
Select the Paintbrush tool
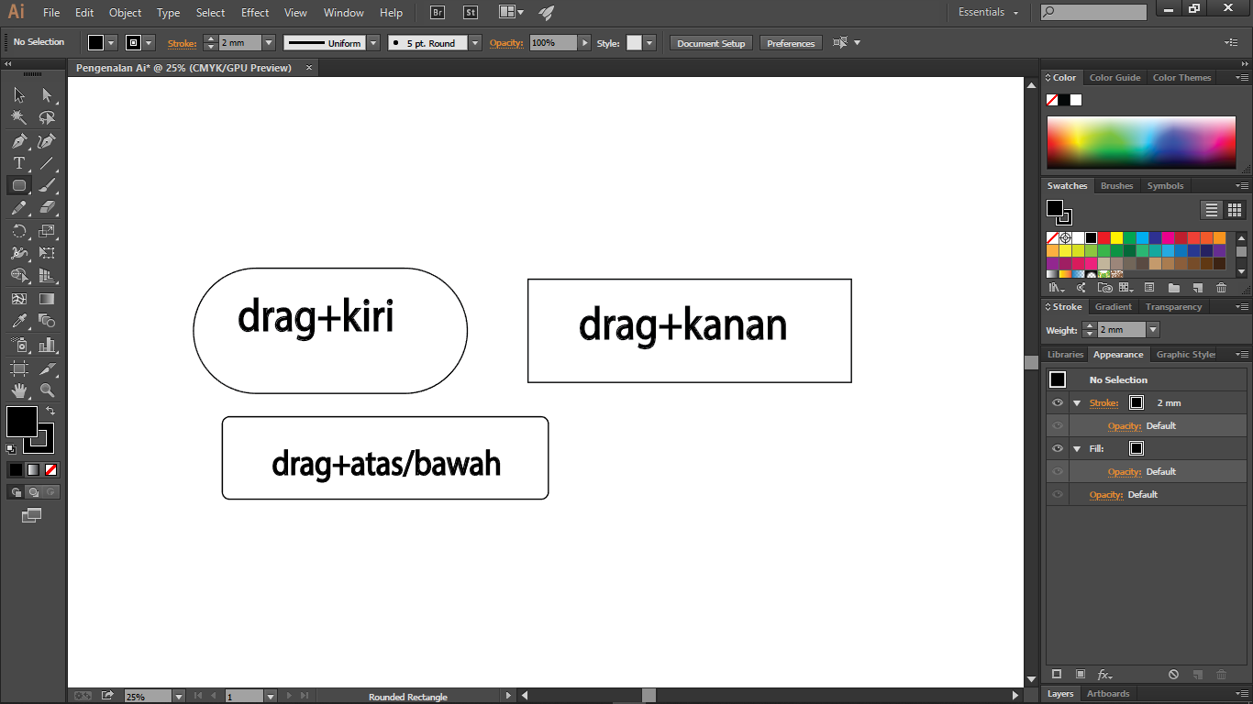click(47, 185)
